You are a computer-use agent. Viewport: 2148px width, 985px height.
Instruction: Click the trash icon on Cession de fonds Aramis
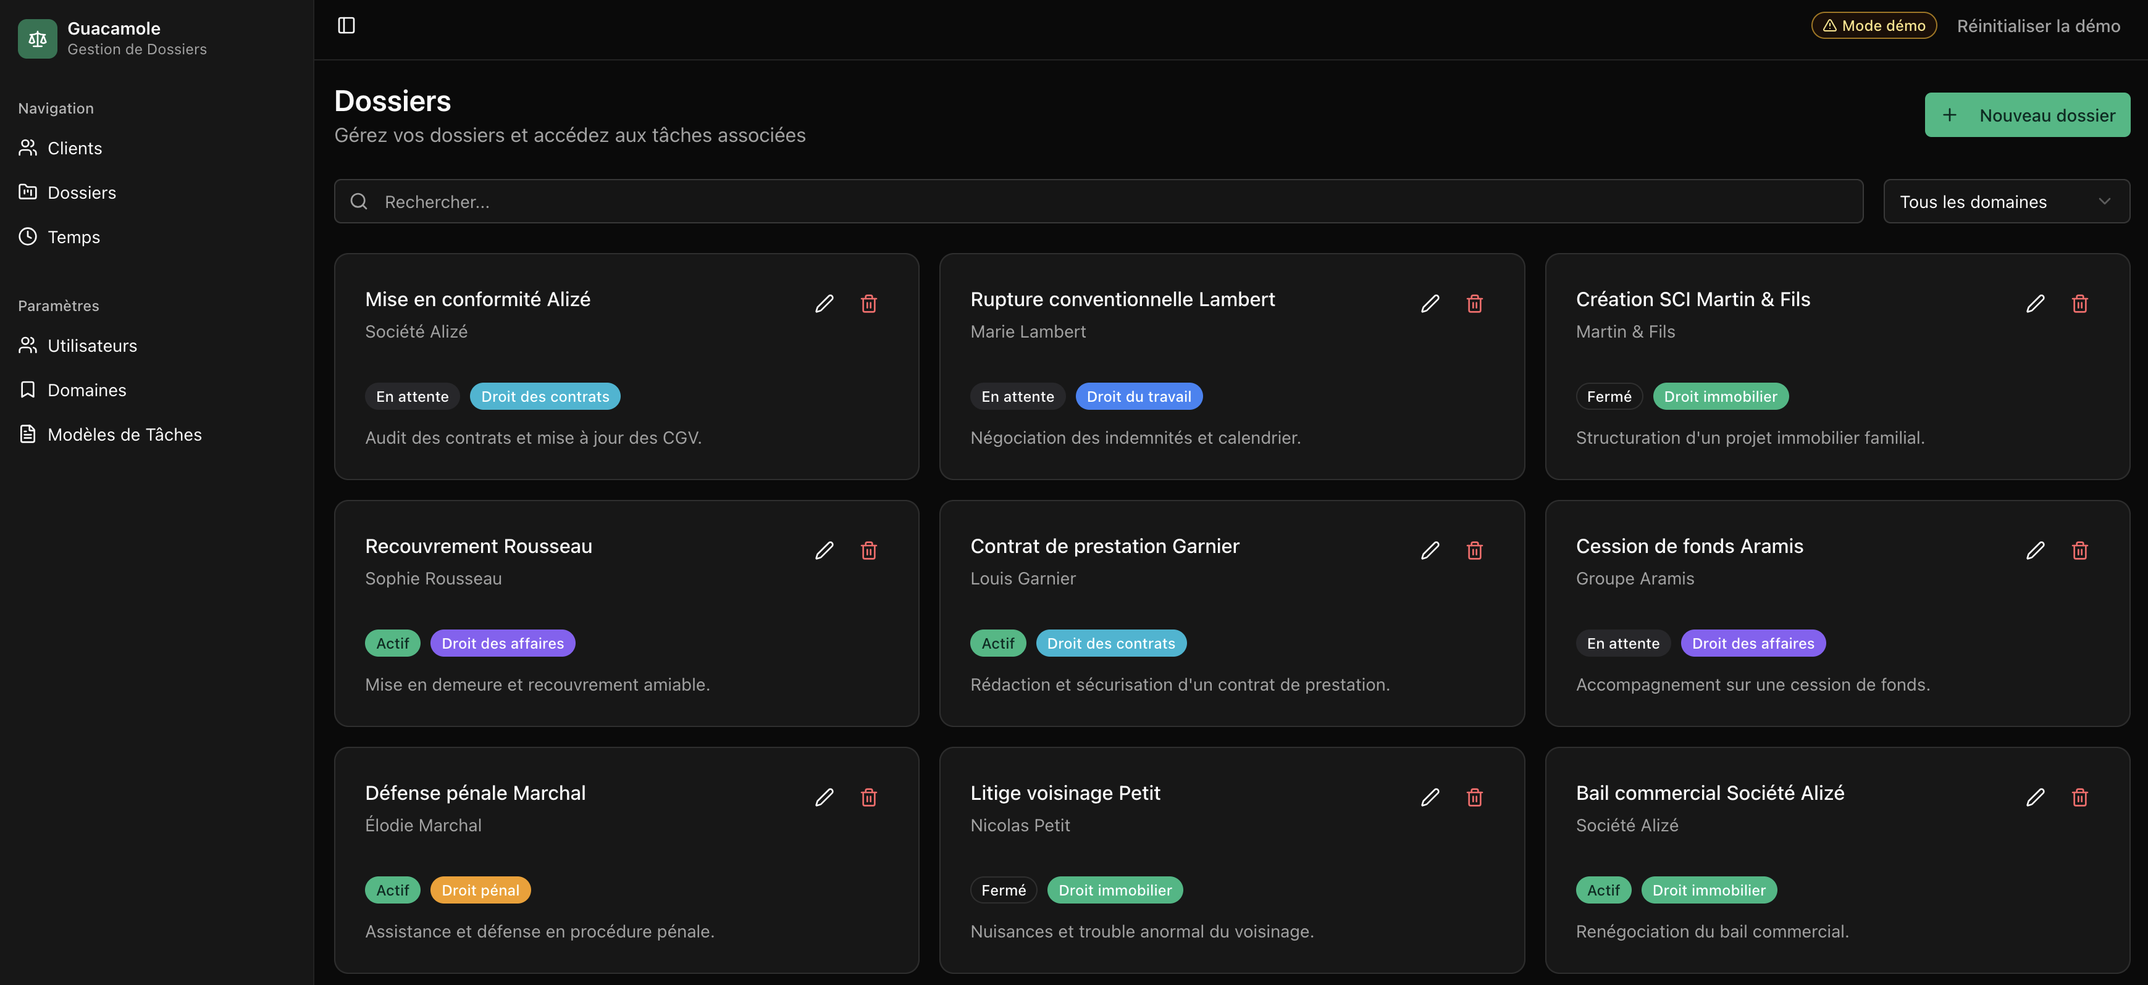click(2079, 550)
